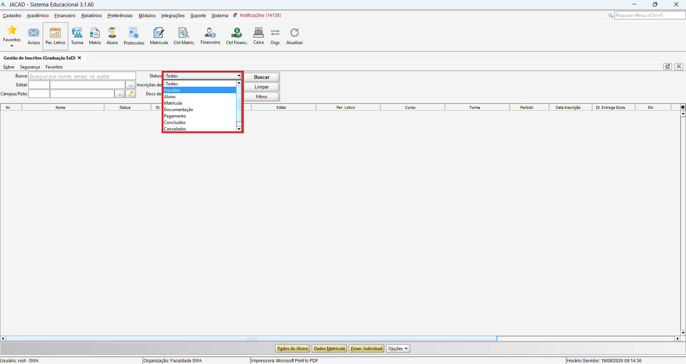The width and height of the screenshot is (686, 364).
Task: Expand the Favoritos toolbar dropdown arrow
Action: (12, 46)
